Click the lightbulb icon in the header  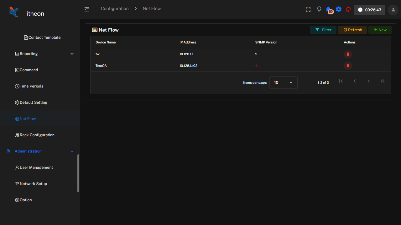[x=319, y=9]
